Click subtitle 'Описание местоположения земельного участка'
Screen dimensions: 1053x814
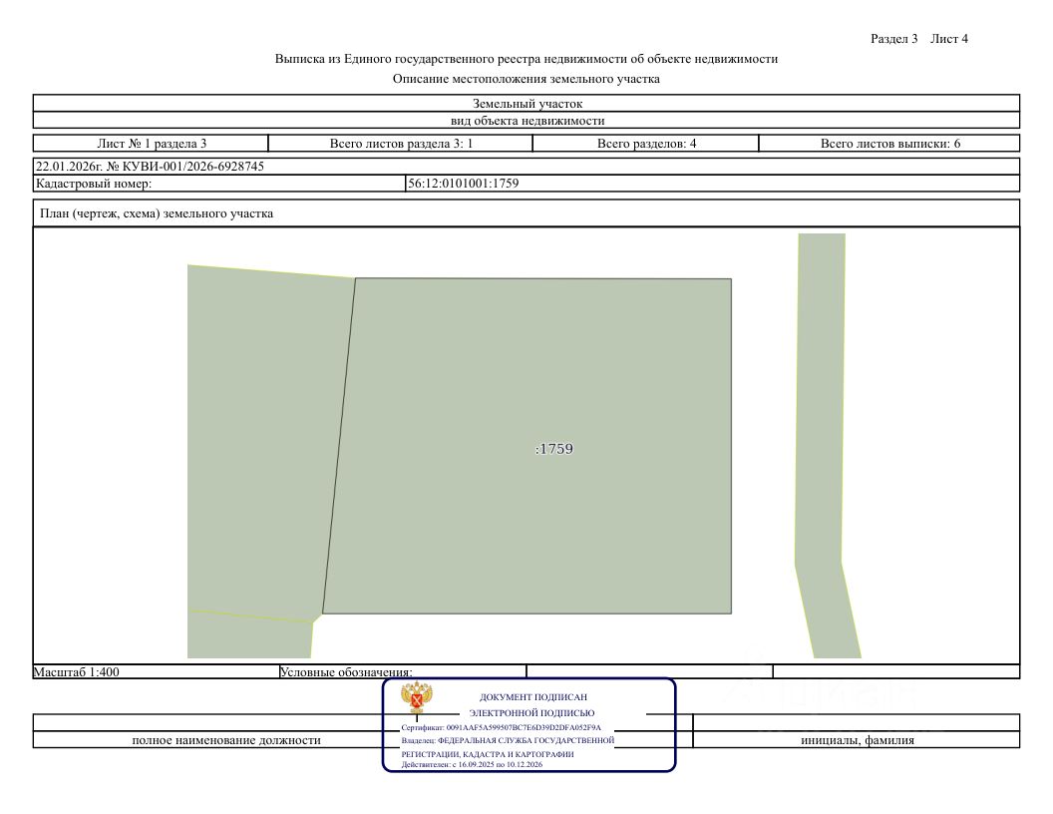tap(526, 79)
